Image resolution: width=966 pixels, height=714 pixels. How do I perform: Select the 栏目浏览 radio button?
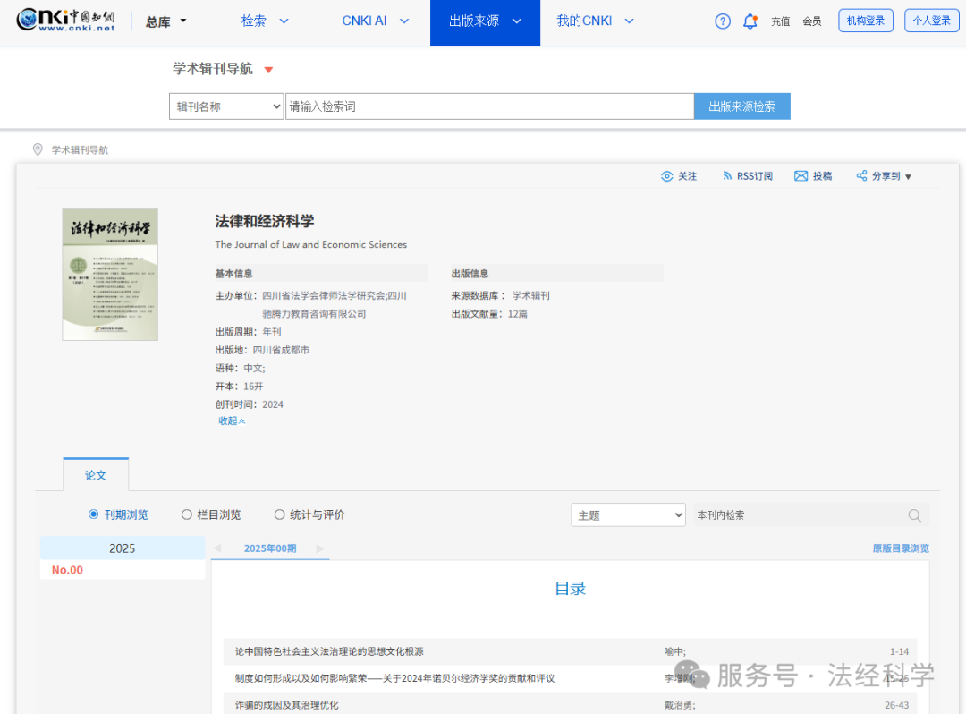point(188,514)
